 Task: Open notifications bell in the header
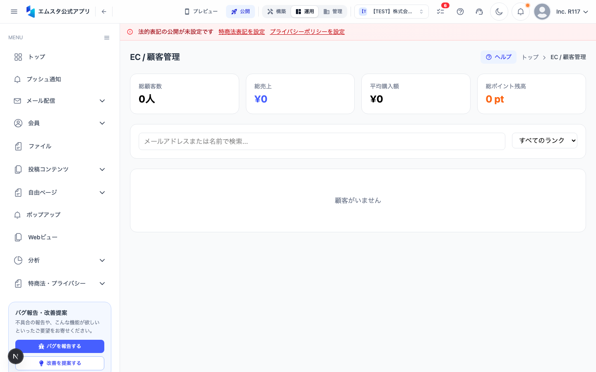click(x=521, y=12)
